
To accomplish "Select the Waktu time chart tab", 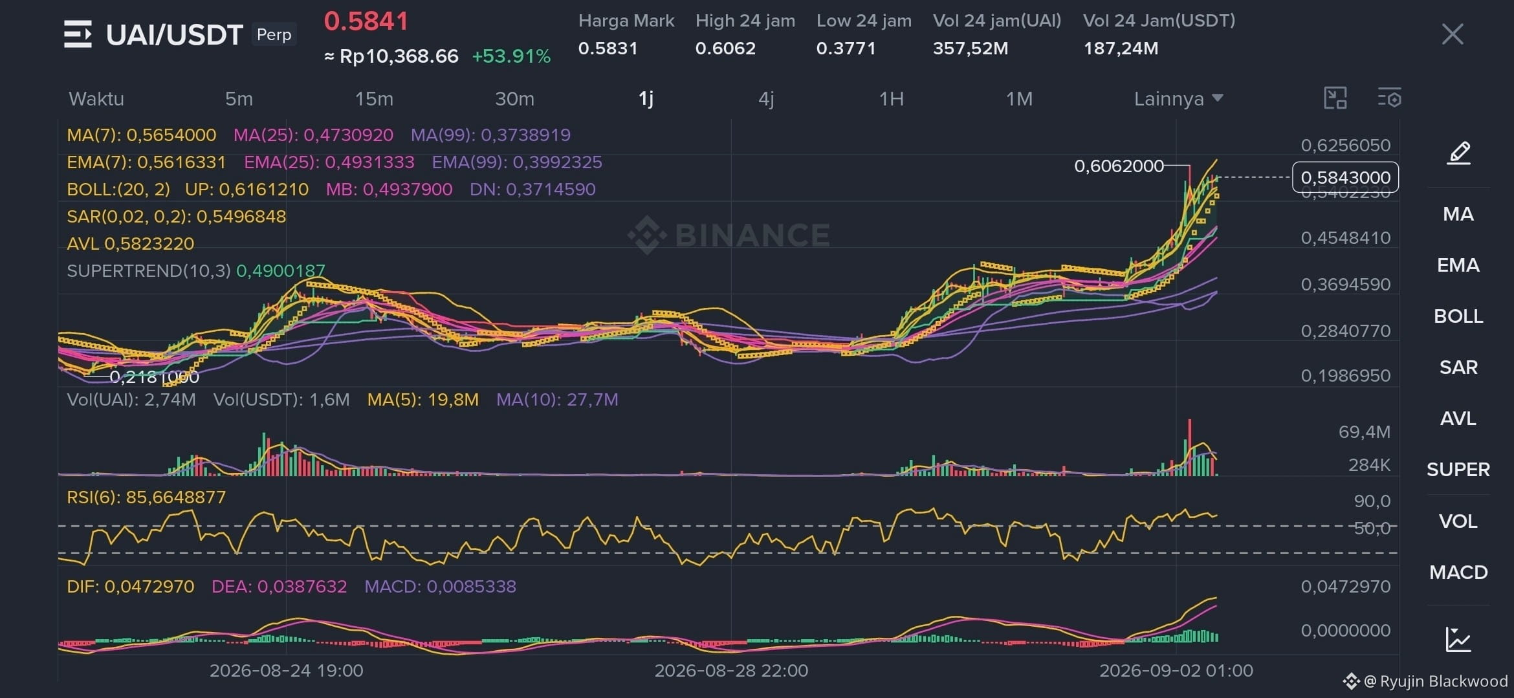I will click(x=96, y=98).
